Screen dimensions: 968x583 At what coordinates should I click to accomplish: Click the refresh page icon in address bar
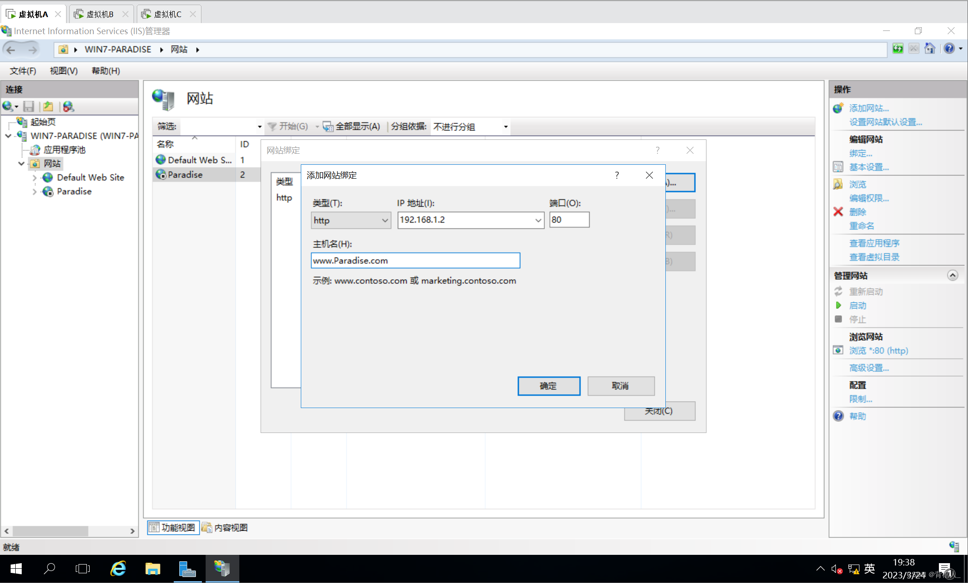tap(897, 49)
